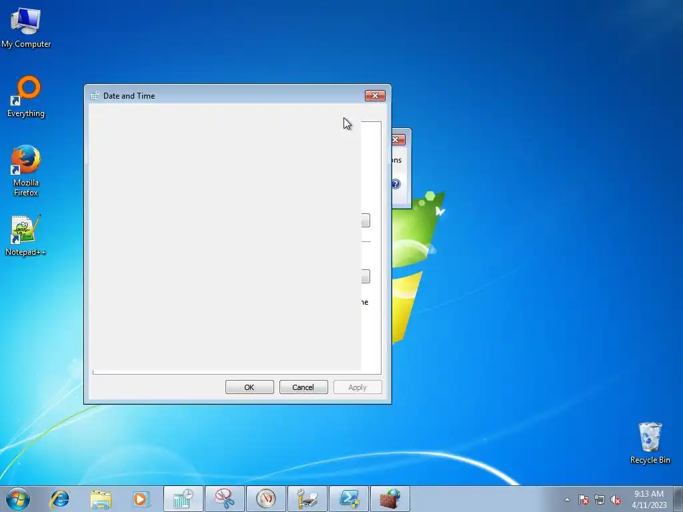Open the My Computer desktop icon
This screenshot has height=512, width=683.
coord(26,27)
